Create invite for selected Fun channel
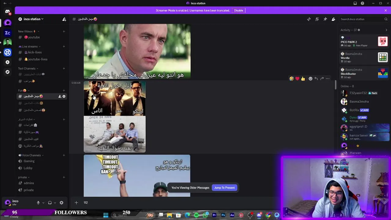The height and width of the screenshot is (220, 391). point(60,96)
